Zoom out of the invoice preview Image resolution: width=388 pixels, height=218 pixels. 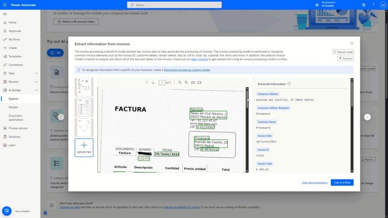tap(180, 83)
